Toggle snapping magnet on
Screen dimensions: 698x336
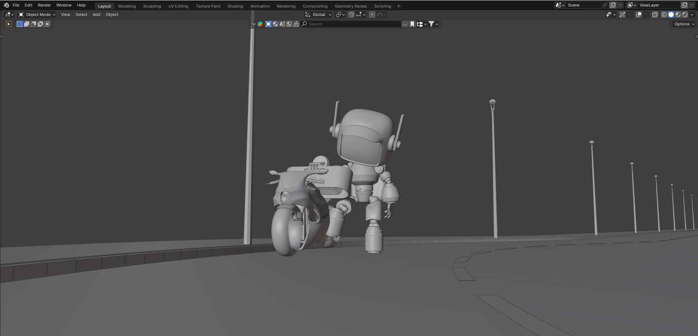point(351,15)
